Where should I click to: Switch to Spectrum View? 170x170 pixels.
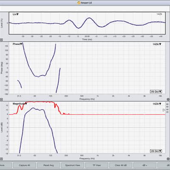[73, 165]
